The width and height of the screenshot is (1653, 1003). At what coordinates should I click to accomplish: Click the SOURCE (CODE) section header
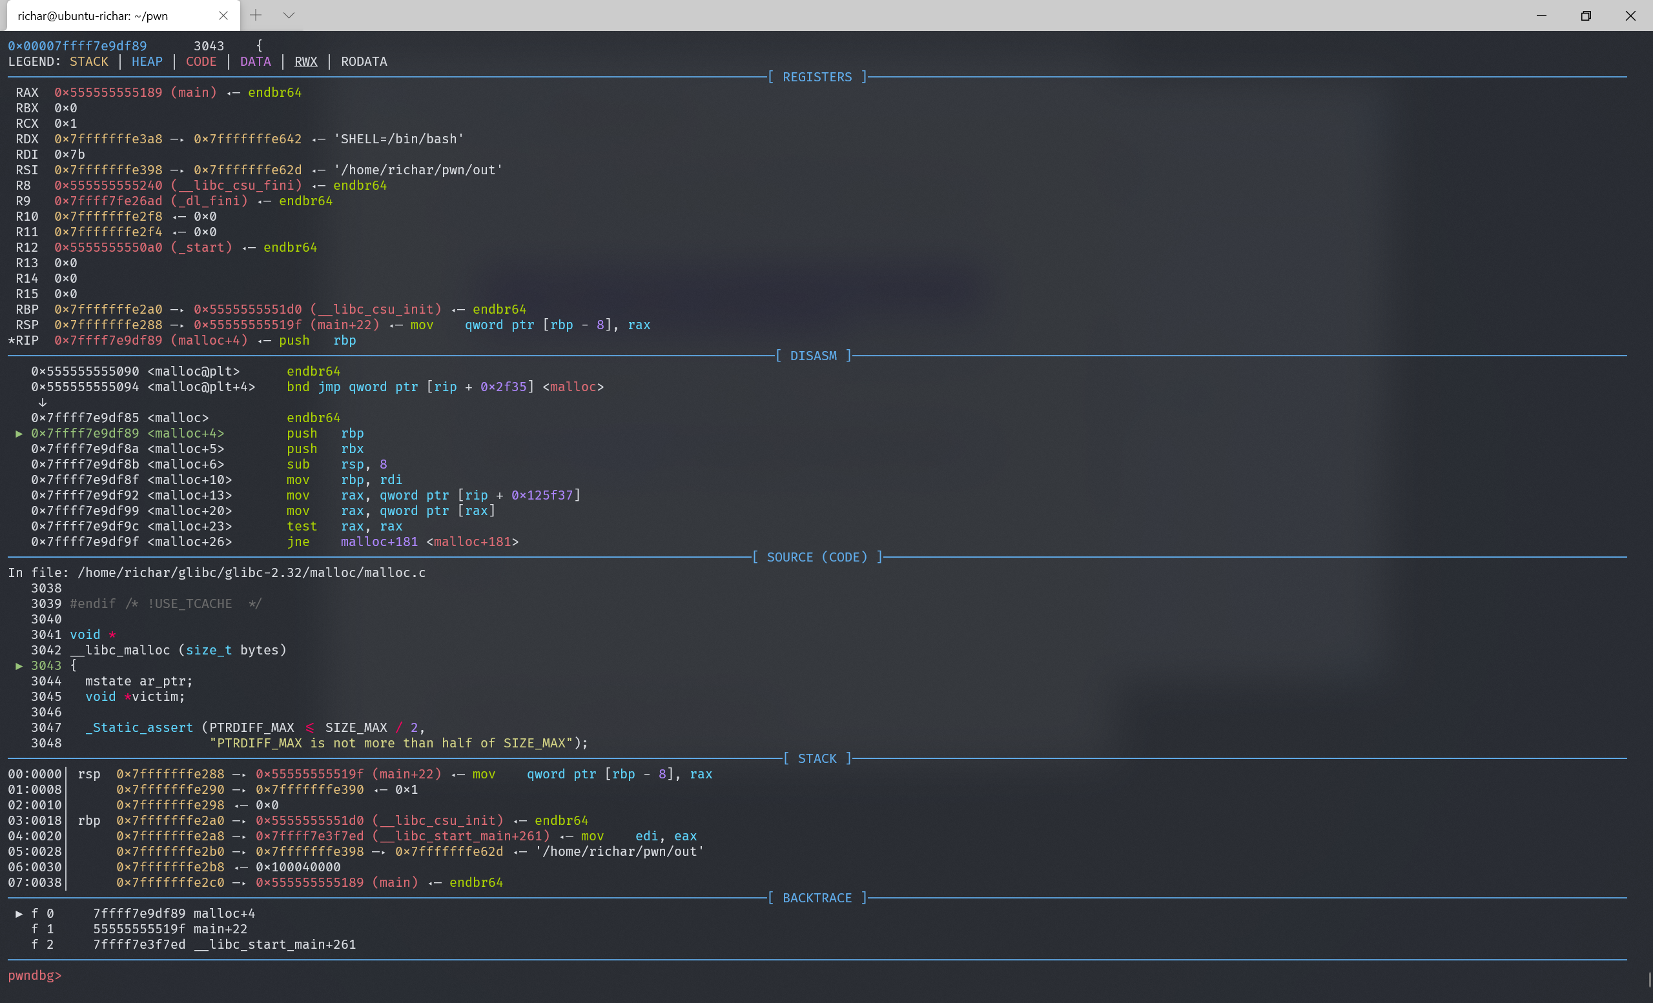[x=816, y=557]
